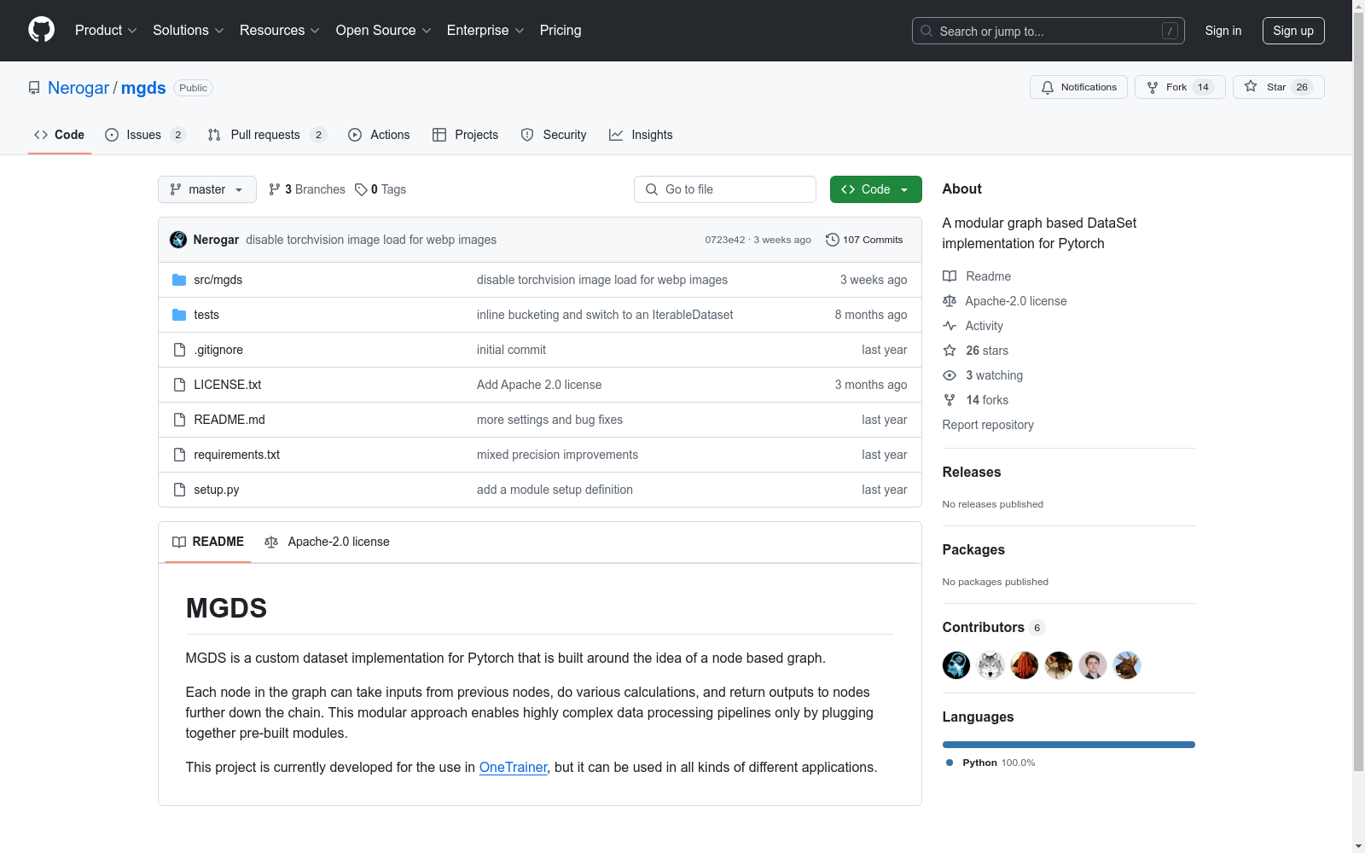
Task: Click the Notifications button
Action: click(x=1079, y=87)
